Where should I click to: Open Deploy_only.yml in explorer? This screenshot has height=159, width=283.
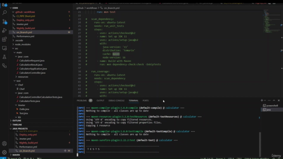coord(25,20)
